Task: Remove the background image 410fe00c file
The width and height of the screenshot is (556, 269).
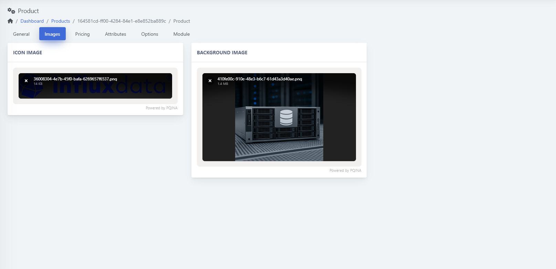Action: click(x=210, y=81)
